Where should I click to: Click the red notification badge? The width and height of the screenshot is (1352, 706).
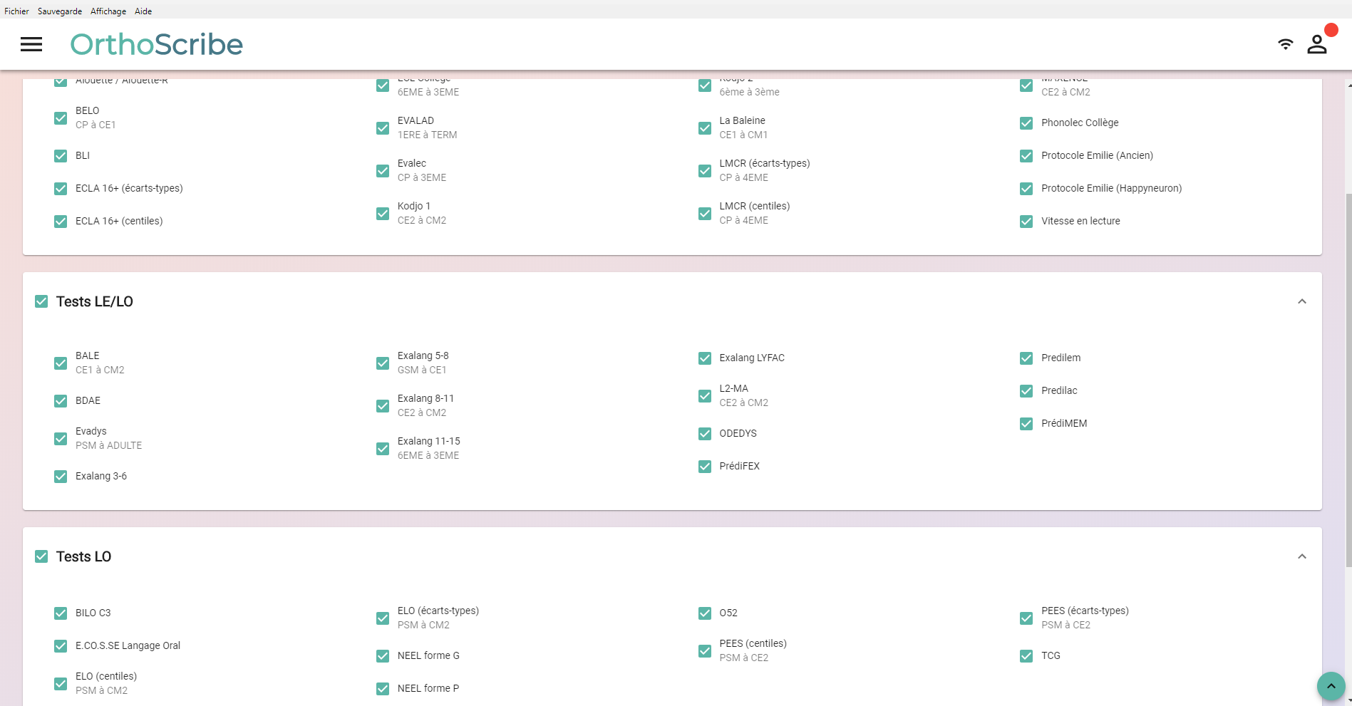coord(1331,30)
